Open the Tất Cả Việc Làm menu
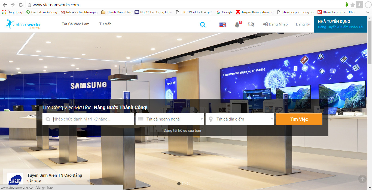This screenshot has height=190, width=372. [75, 24]
